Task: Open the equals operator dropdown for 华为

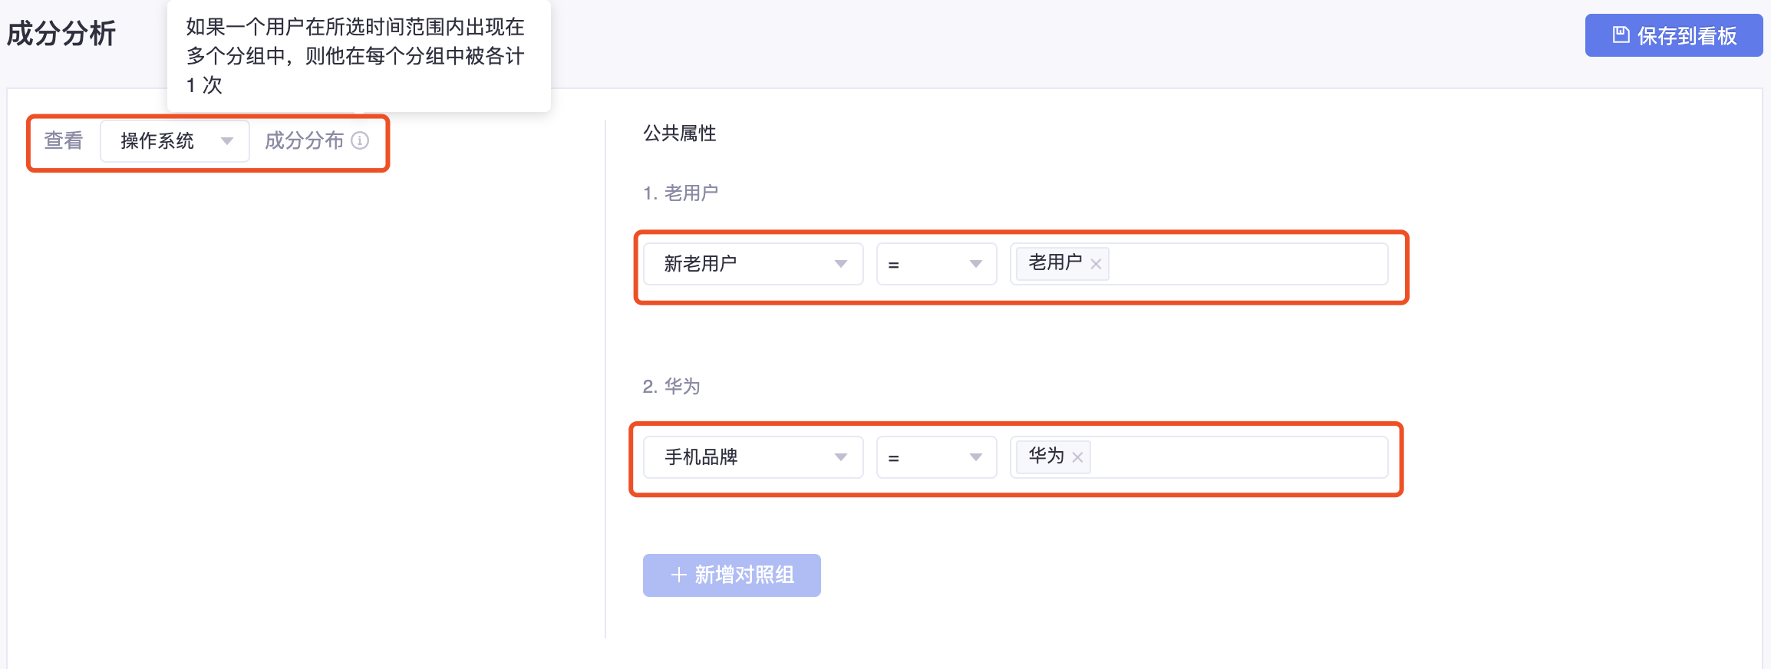Action: tap(937, 457)
